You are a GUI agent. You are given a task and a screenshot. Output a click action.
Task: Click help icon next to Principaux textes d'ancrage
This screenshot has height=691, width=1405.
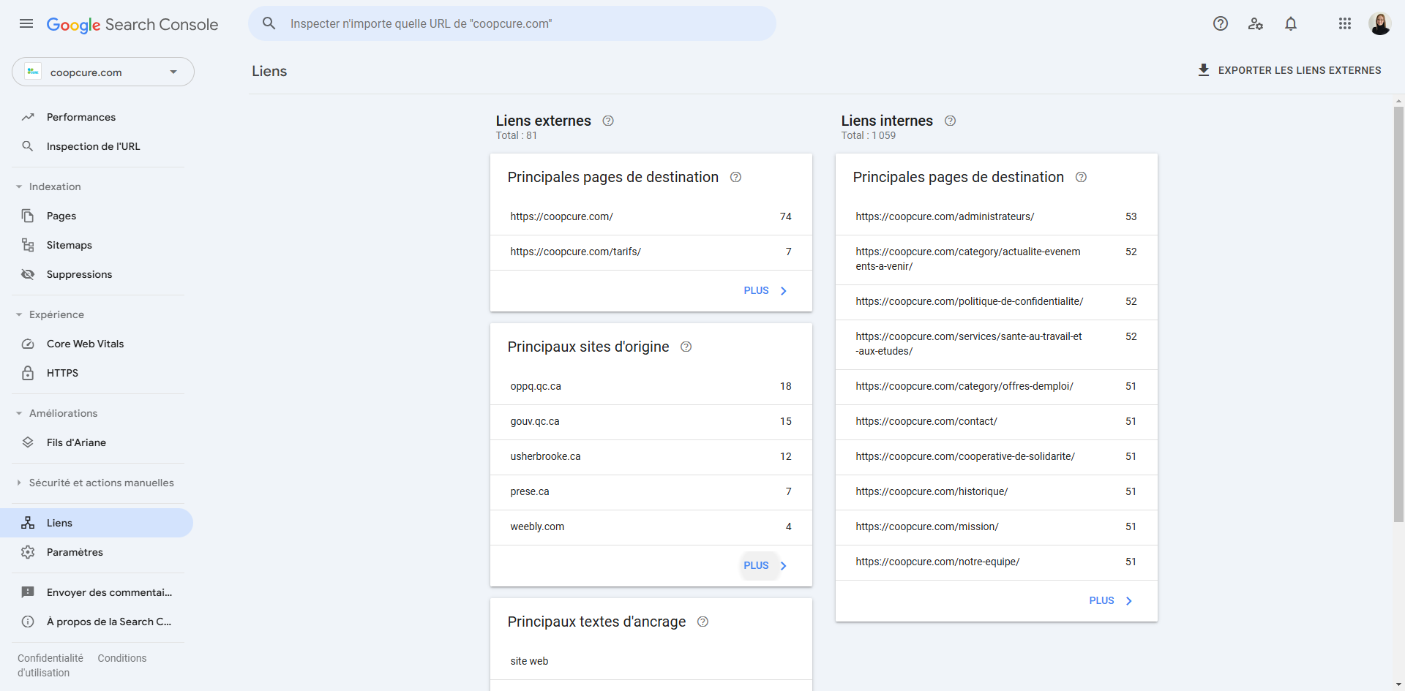(702, 622)
